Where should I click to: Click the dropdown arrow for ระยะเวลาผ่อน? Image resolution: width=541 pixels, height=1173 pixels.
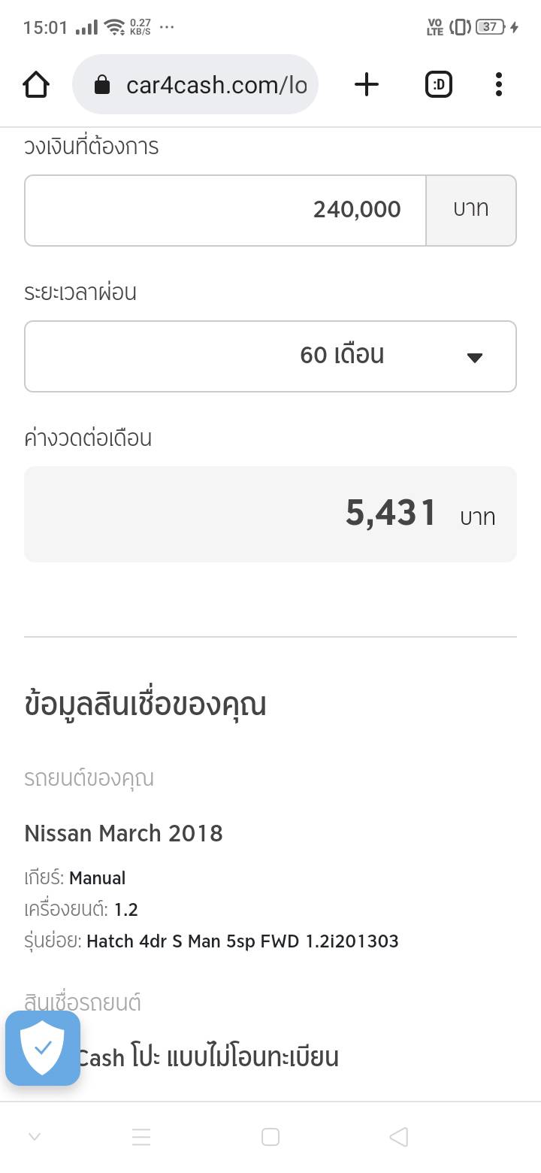[474, 357]
